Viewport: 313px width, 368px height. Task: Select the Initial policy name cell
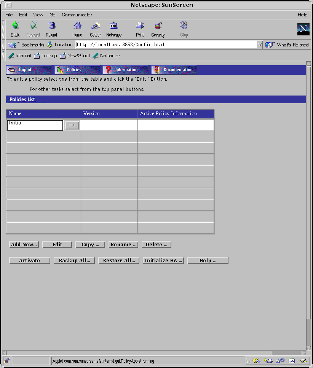point(35,125)
